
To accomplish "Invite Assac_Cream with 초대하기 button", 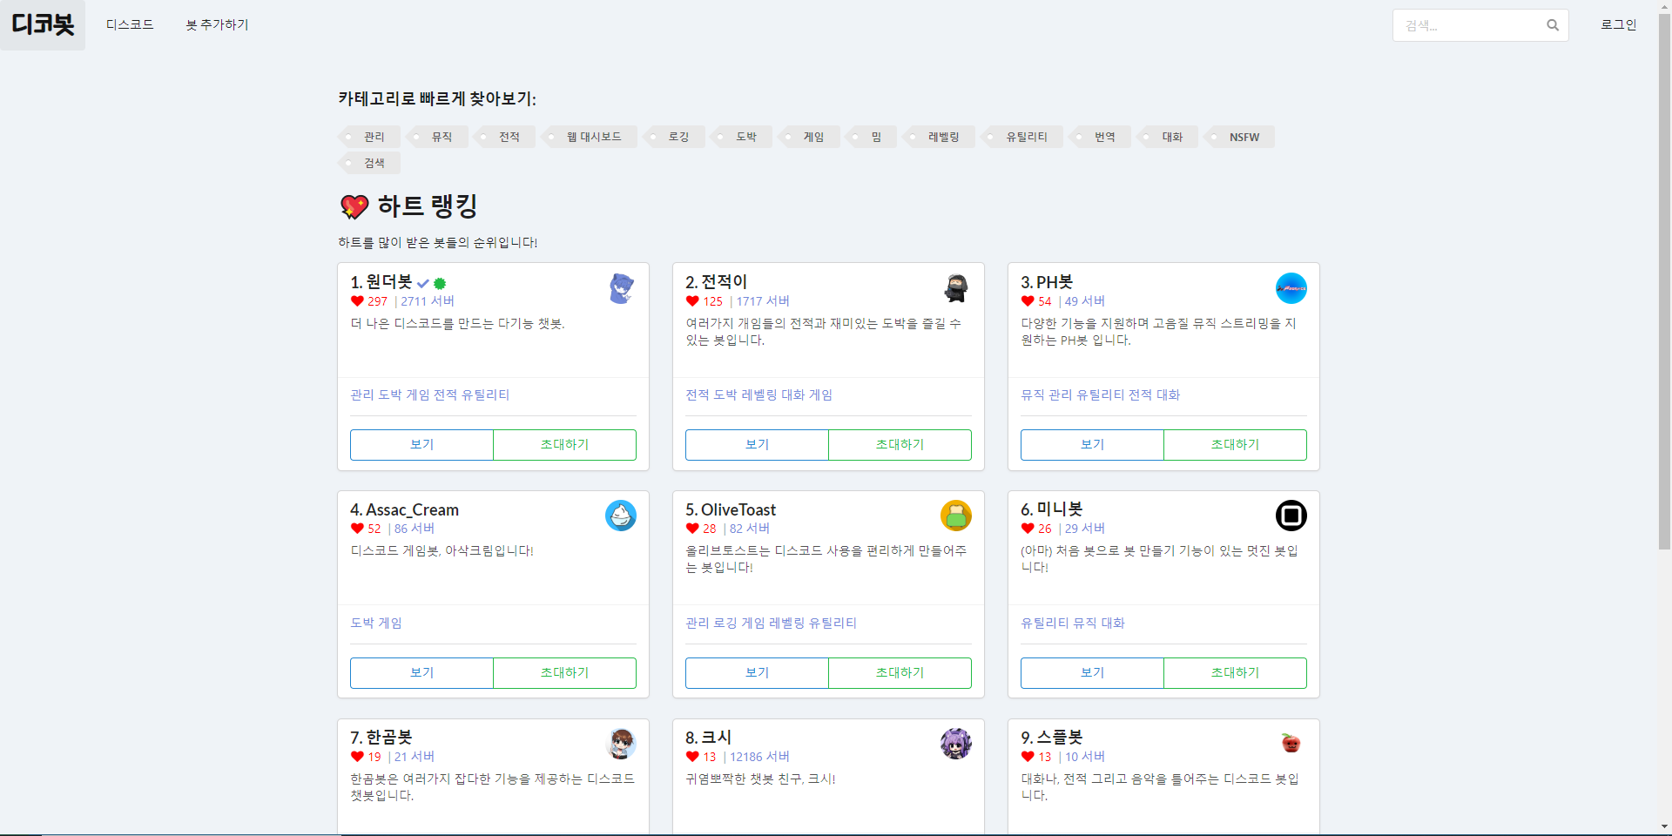I will pyautogui.click(x=564, y=672).
